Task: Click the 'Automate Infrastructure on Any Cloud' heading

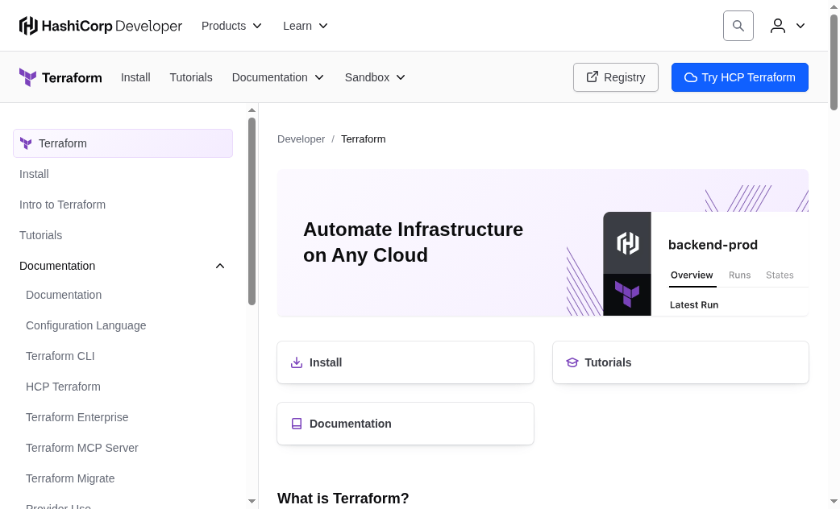Action: (x=413, y=242)
